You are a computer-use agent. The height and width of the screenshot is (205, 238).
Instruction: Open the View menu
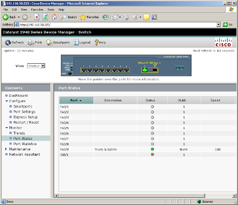pyautogui.click(x=24, y=9)
